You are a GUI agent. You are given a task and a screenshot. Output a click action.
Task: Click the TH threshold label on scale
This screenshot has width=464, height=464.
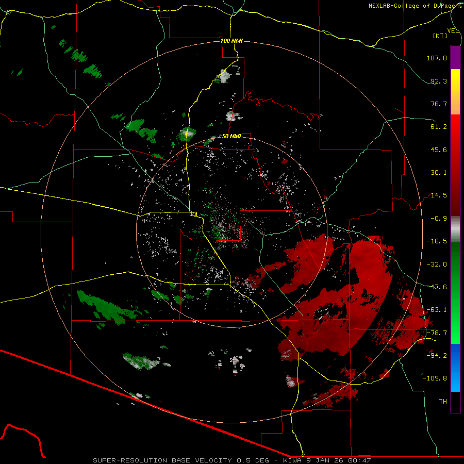click(443, 402)
